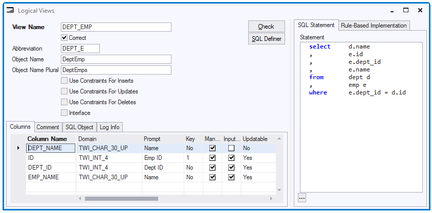Click the horizontal scrollbar thumb under the columns grid
This screenshot has height=213, width=432.
click(x=121, y=198)
